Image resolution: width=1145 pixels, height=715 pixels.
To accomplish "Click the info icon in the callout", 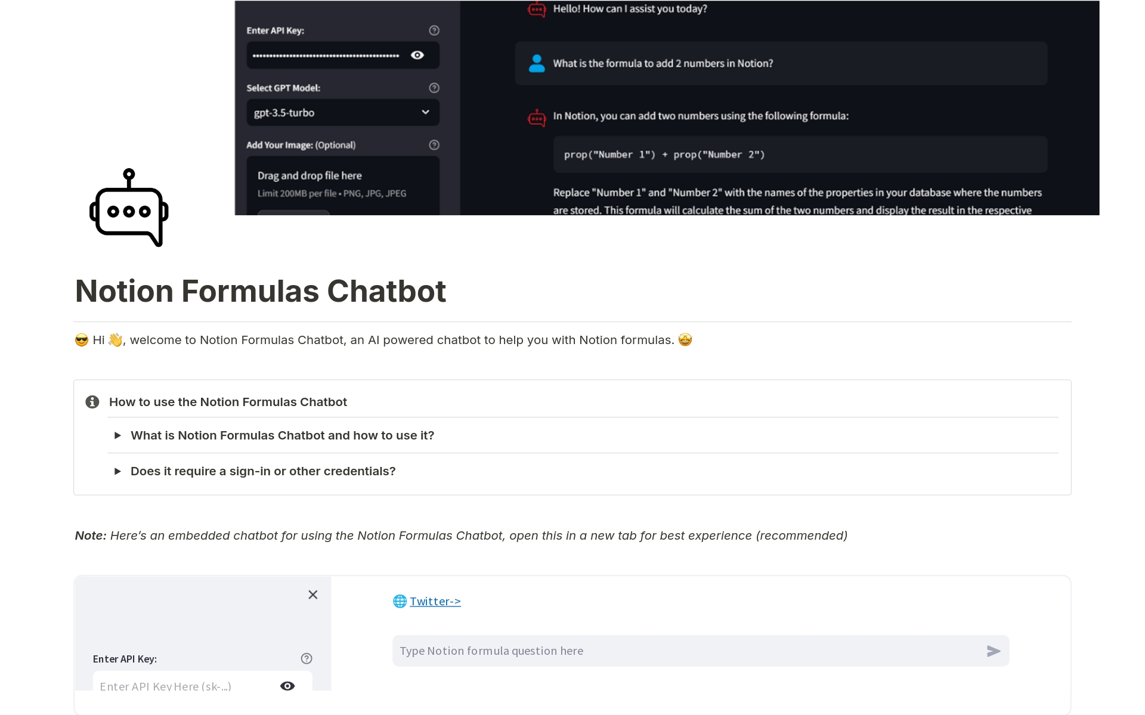I will (x=92, y=402).
